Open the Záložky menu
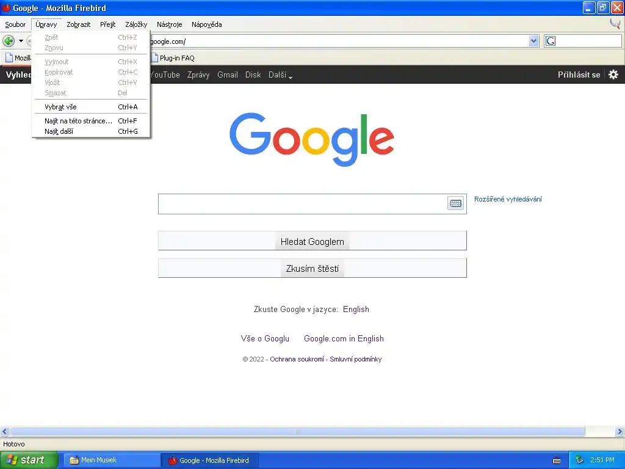This screenshot has height=469, width=625. point(136,24)
